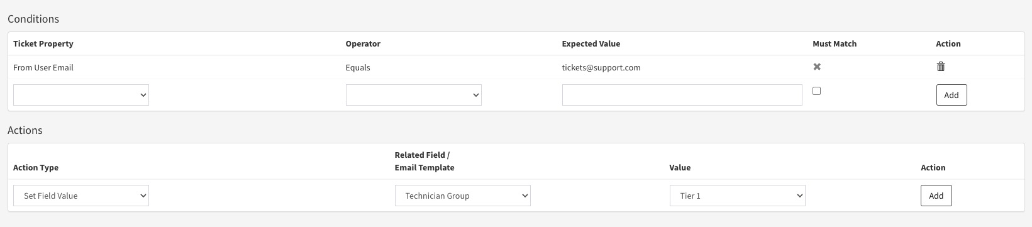Select the From User Email cell
This screenshot has height=227, width=1032.
tap(43, 67)
